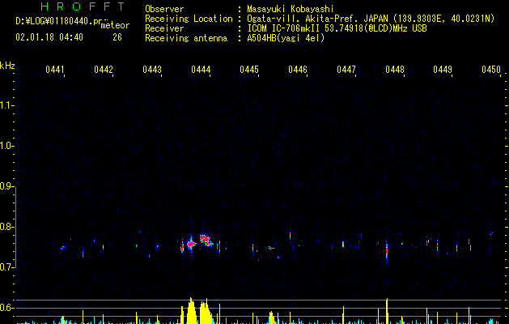Click the 0444 time axis marker
Image resolution: width=509 pixels, height=324 pixels.
pyautogui.click(x=201, y=69)
